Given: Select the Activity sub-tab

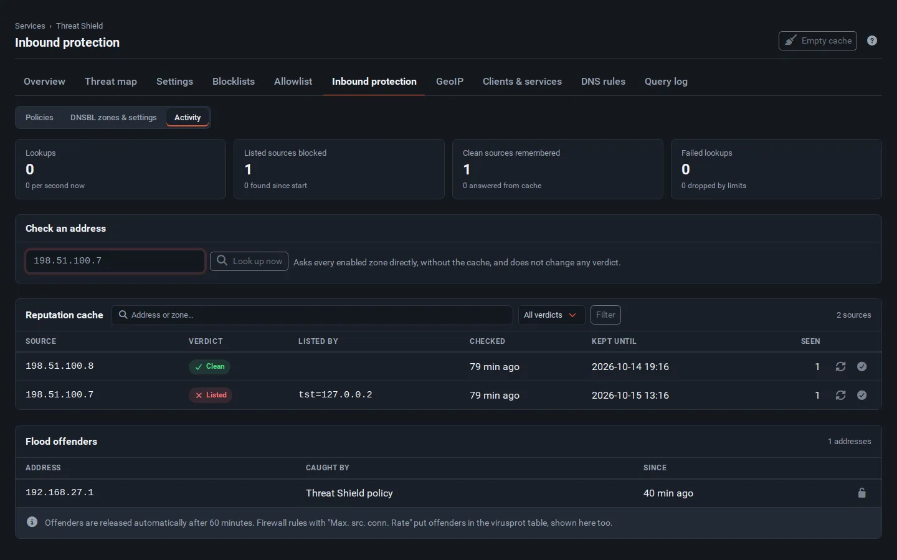Looking at the screenshot, I should tap(187, 117).
